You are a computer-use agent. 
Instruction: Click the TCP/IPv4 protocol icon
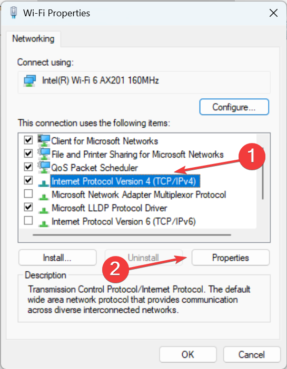[44, 183]
